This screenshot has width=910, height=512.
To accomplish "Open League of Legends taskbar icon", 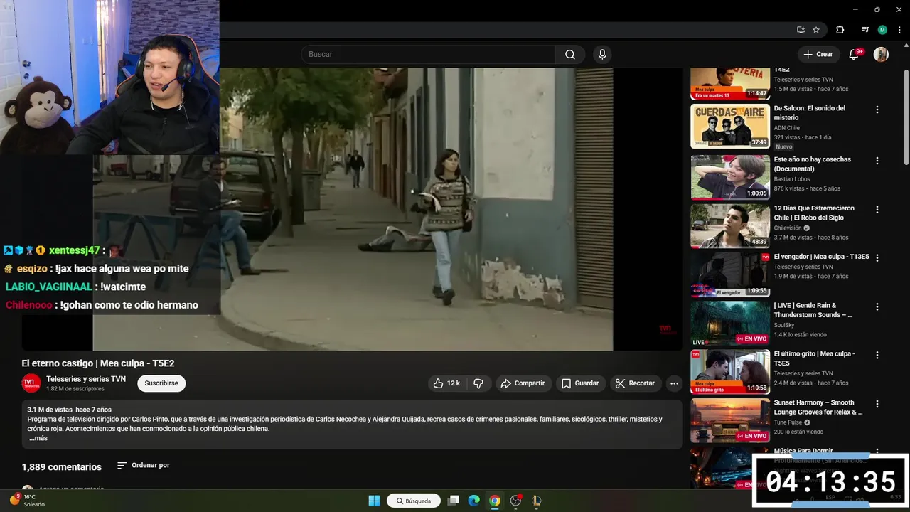I will pyautogui.click(x=536, y=501).
